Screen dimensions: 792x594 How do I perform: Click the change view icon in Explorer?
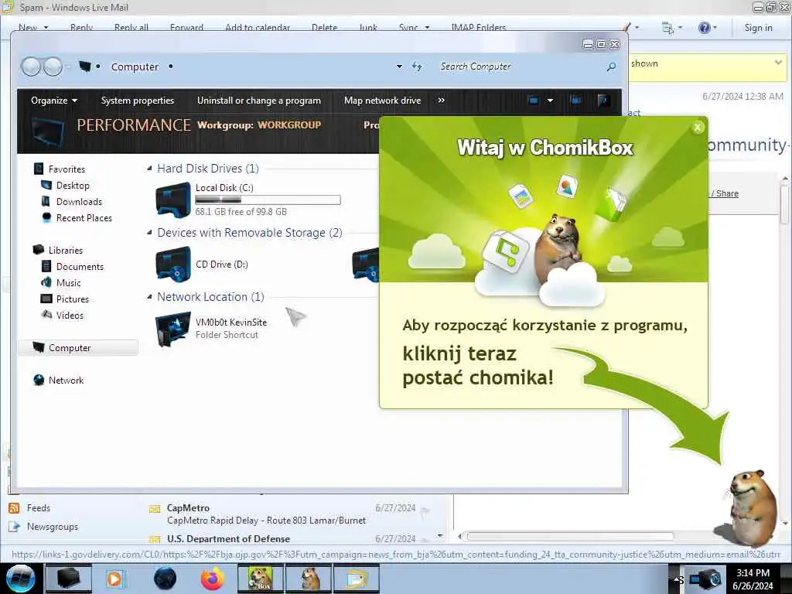click(534, 100)
